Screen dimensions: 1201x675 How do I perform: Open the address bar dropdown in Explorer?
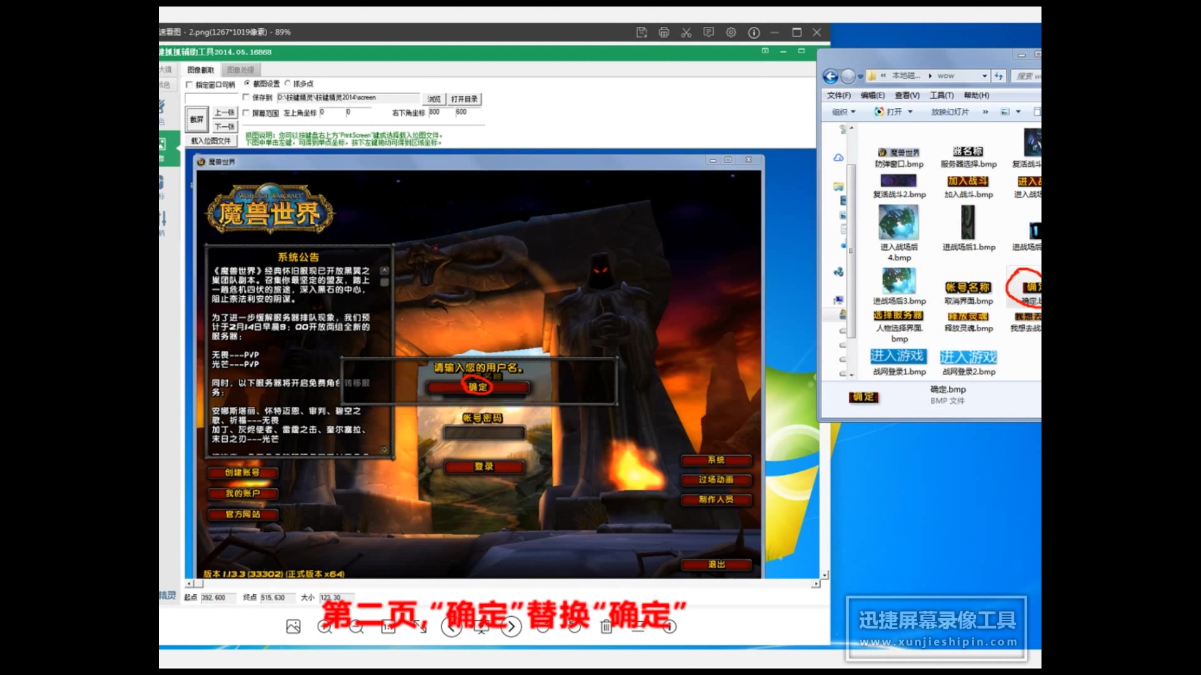(985, 76)
